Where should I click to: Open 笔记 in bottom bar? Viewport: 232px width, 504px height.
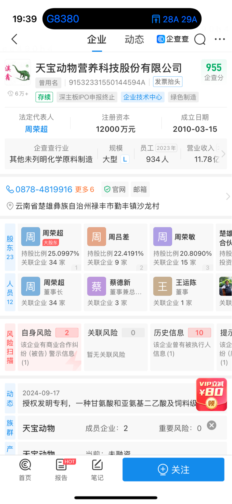tap(97, 470)
